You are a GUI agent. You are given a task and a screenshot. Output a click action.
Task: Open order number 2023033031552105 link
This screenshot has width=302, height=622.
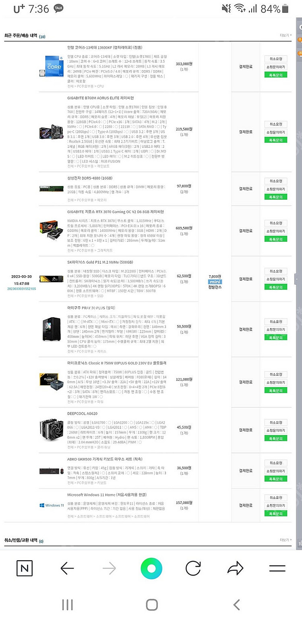(x=21, y=289)
